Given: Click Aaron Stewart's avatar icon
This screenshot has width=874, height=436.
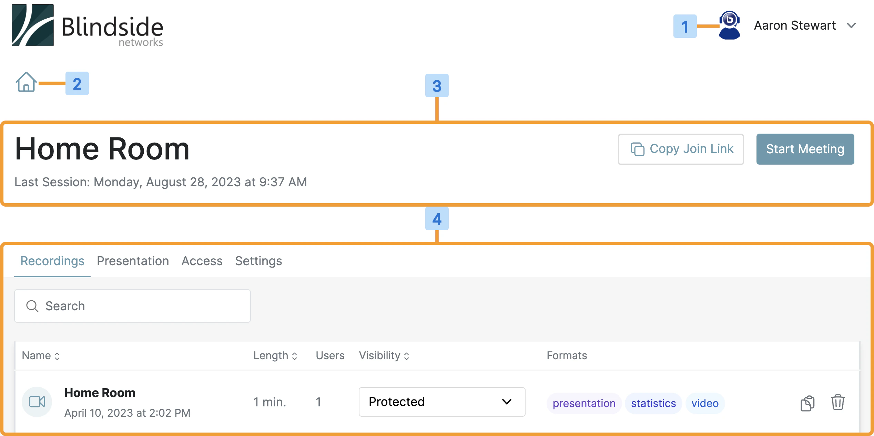Looking at the screenshot, I should (x=729, y=25).
